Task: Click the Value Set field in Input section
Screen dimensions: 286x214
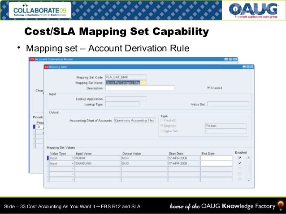Action: [x=228, y=104]
